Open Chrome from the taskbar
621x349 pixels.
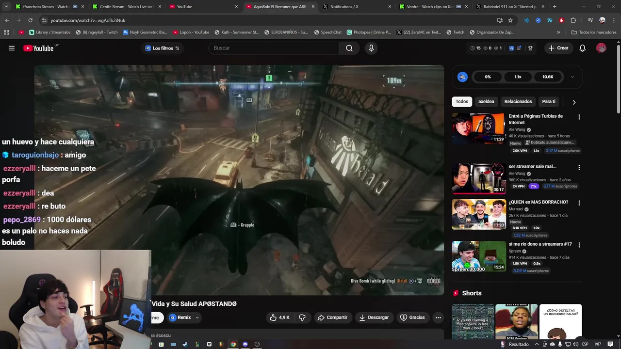[233, 344]
